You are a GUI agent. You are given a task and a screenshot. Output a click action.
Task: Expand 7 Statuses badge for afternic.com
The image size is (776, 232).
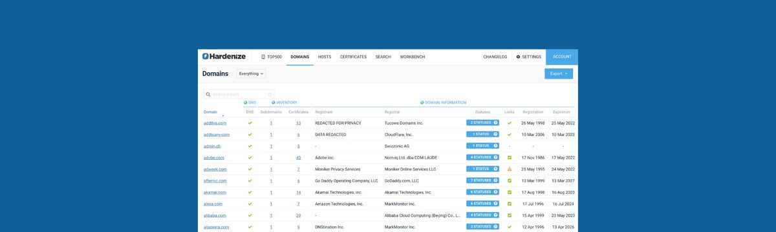pos(482,180)
